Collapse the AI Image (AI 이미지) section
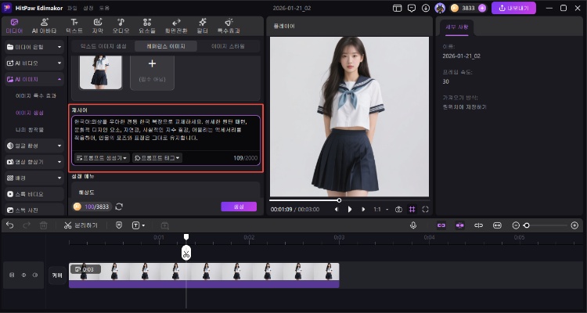The image size is (587, 313). [x=34, y=79]
